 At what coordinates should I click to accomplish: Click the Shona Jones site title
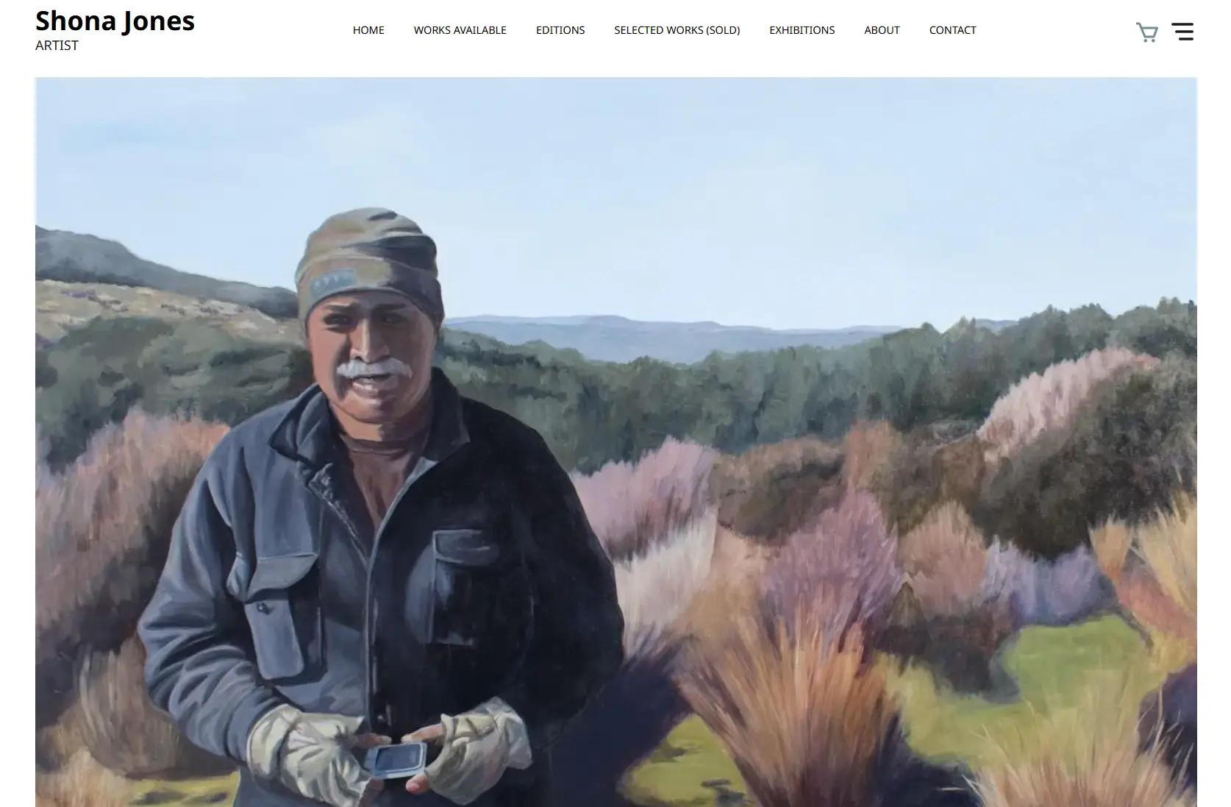coord(115,21)
